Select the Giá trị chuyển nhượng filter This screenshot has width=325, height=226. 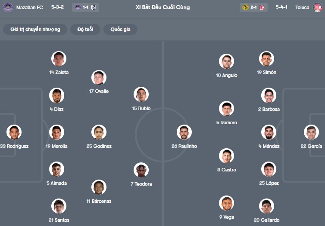click(35, 29)
